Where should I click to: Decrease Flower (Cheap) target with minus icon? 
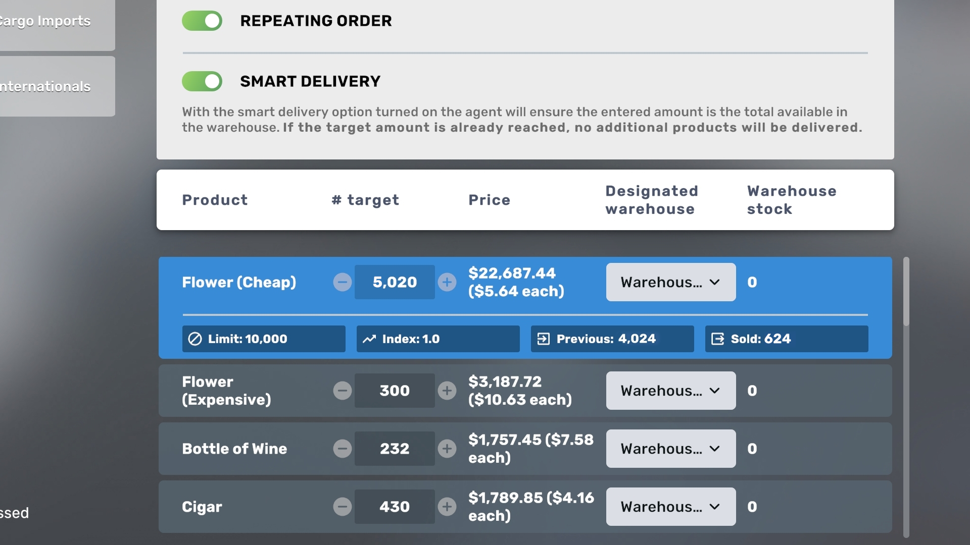click(342, 282)
